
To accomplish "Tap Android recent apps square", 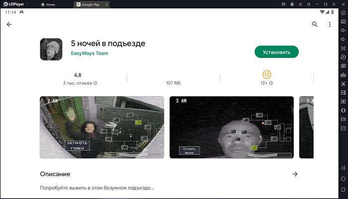I will tap(343, 190).
